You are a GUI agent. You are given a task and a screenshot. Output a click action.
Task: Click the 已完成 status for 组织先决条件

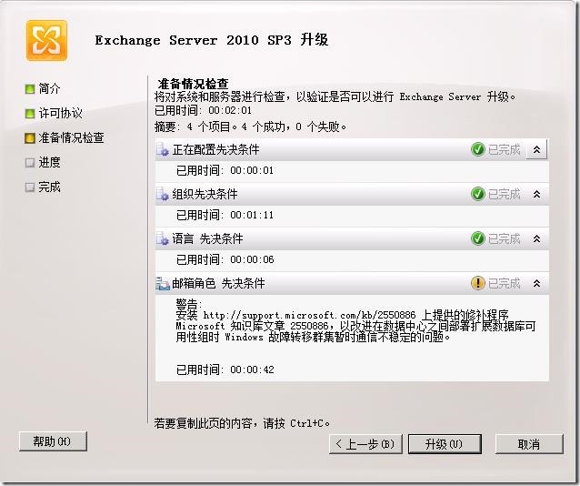click(505, 194)
